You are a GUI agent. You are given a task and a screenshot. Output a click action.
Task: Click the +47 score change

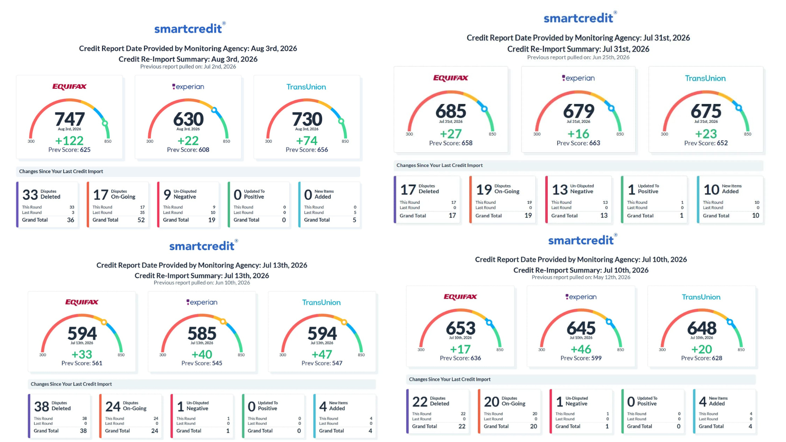pos(322,354)
